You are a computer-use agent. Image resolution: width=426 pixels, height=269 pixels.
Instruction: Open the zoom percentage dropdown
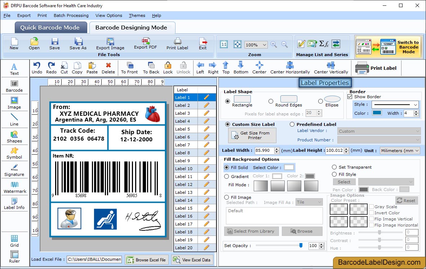(x=264, y=45)
